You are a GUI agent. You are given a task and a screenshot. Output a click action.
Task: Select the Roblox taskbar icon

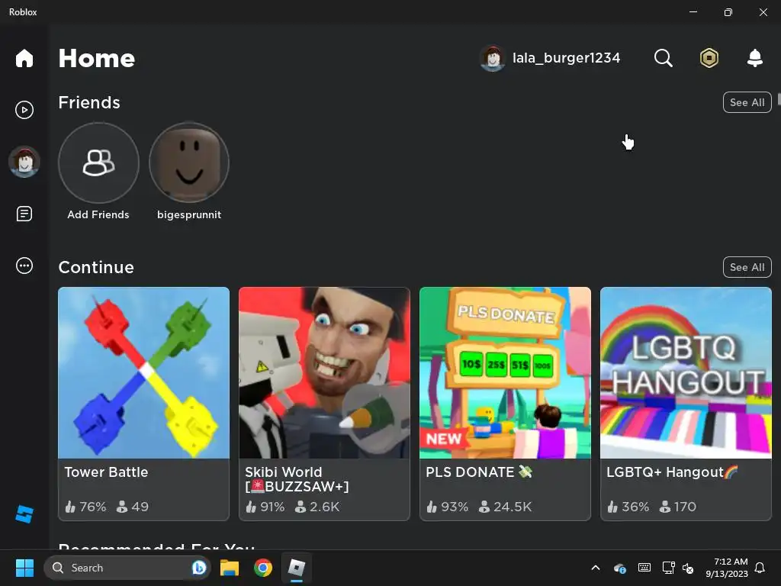297,568
